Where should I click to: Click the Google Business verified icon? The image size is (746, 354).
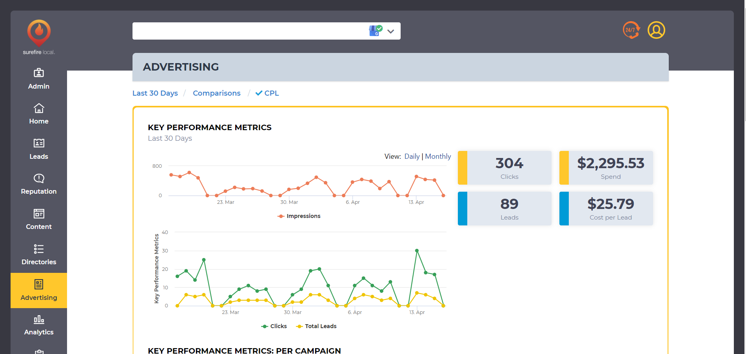click(376, 31)
